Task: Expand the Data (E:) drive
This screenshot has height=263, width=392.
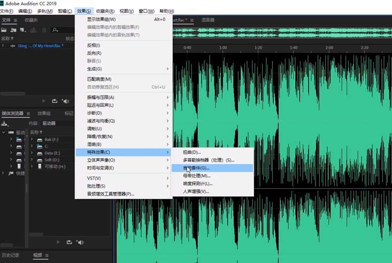Action: click(x=33, y=153)
